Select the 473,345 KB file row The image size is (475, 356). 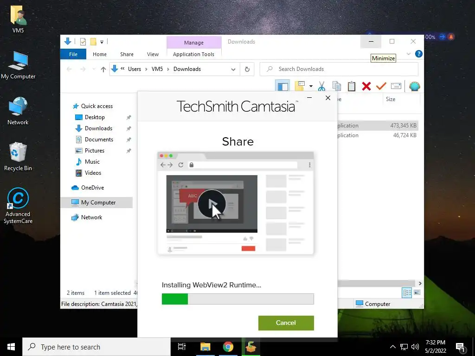pos(378,125)
